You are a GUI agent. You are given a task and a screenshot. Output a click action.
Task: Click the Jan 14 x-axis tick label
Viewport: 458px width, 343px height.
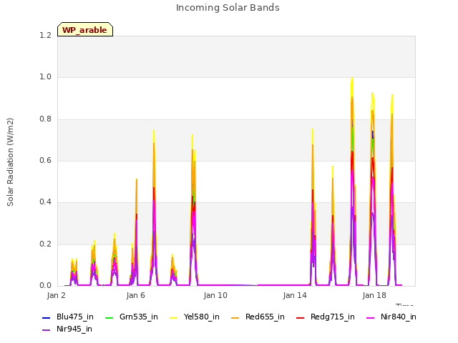point(295,295)
